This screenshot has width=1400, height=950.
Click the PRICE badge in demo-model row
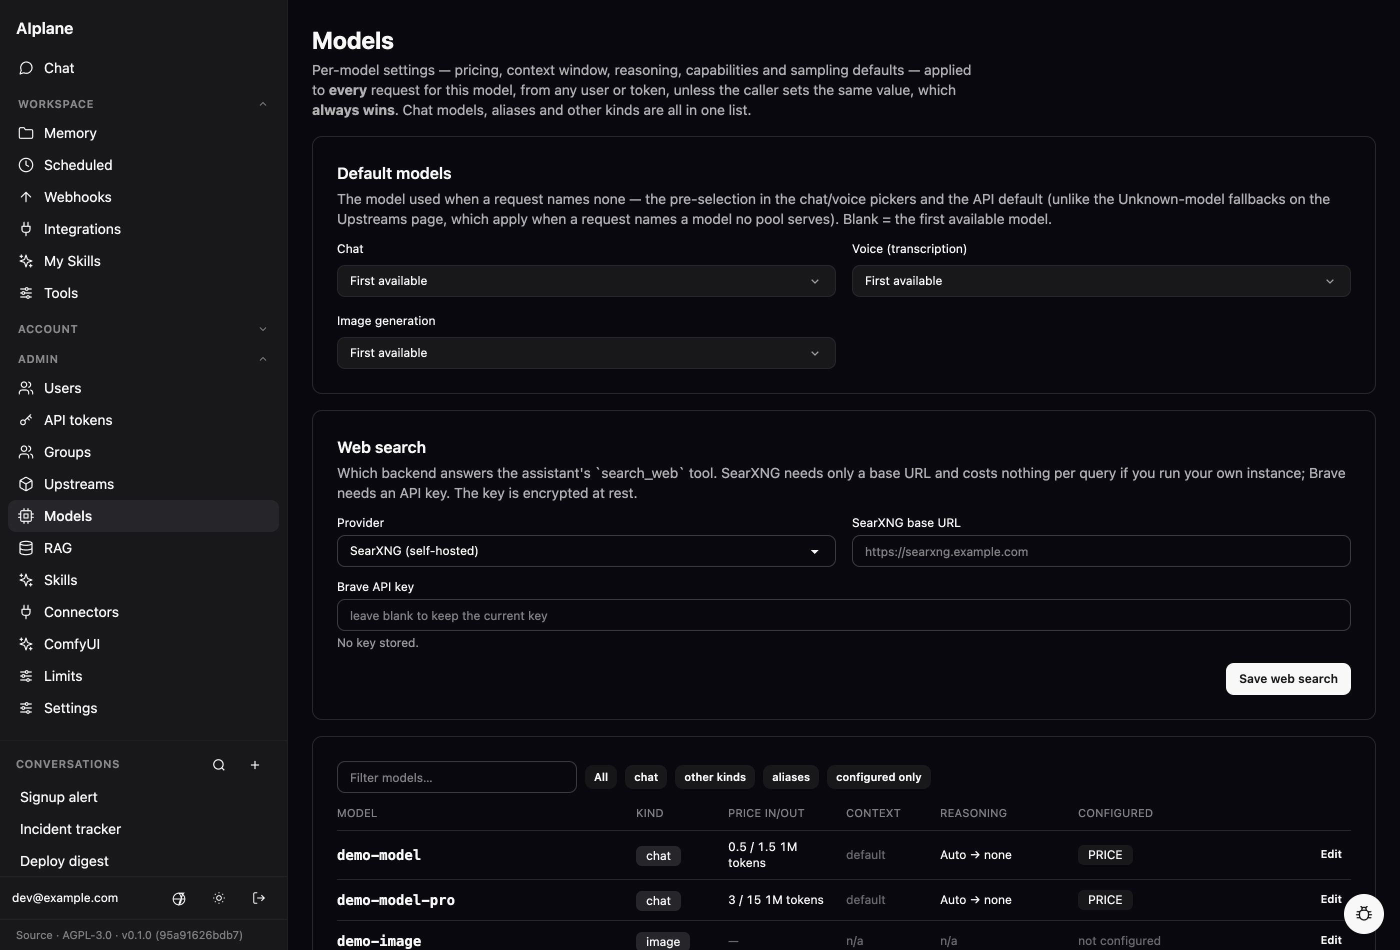coord(1104,854)
